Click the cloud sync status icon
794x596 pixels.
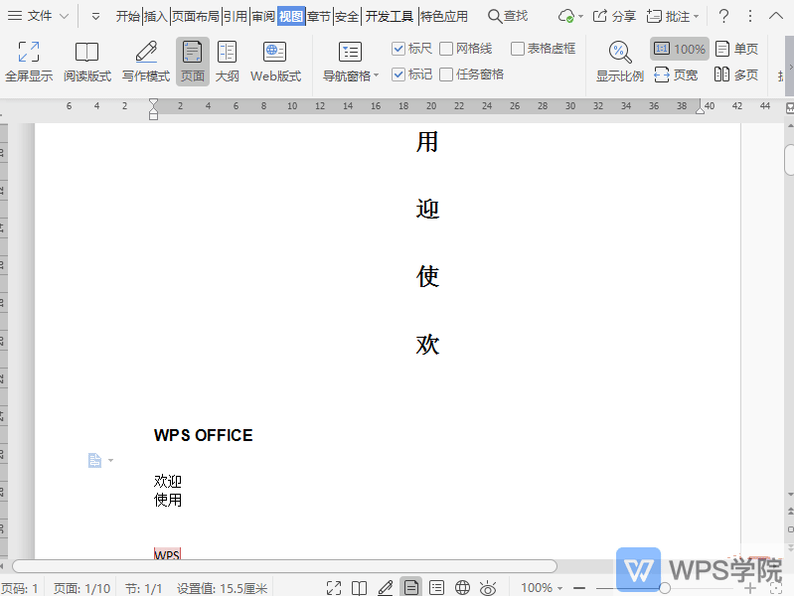(565, 16)
